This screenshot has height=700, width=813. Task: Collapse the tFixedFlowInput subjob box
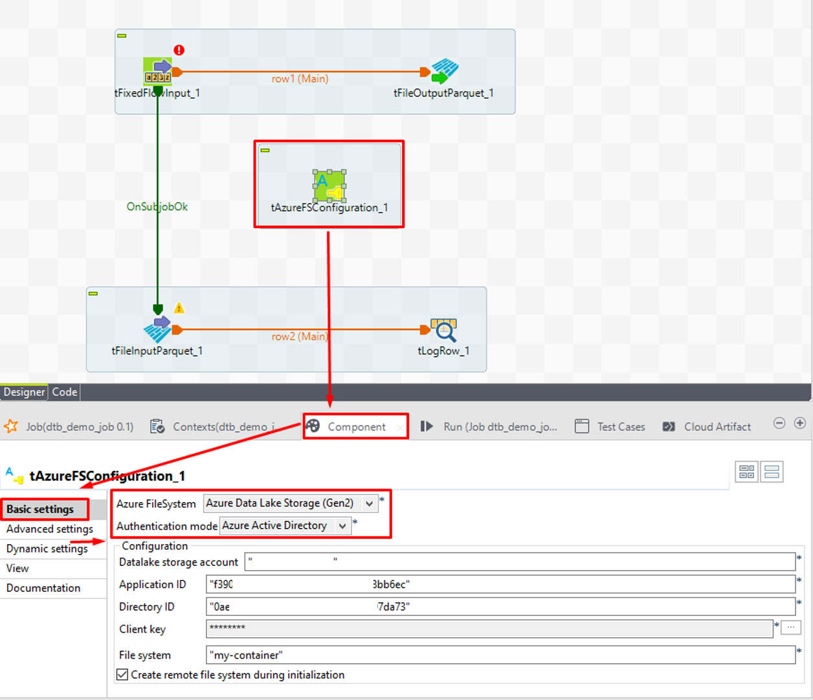click(x=122, y=36)
